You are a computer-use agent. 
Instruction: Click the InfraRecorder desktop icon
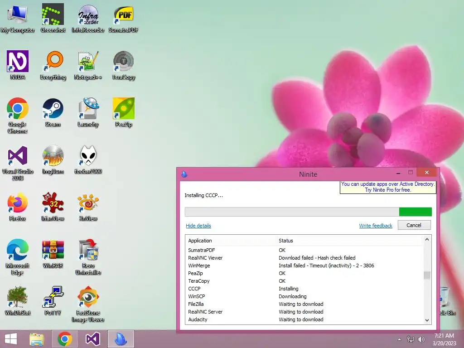pos(88,18)
